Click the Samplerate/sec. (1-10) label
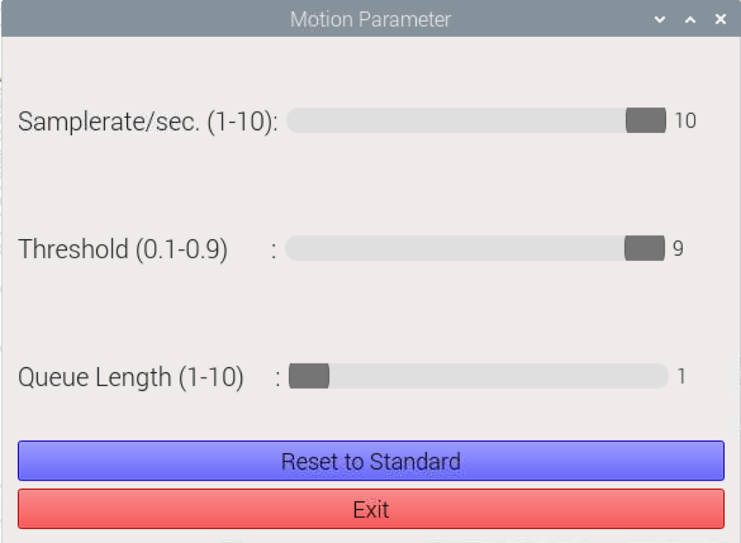Image resolution: width=741 pixels, height=543 pixels. pyautogui.click(x=147, y=122)
